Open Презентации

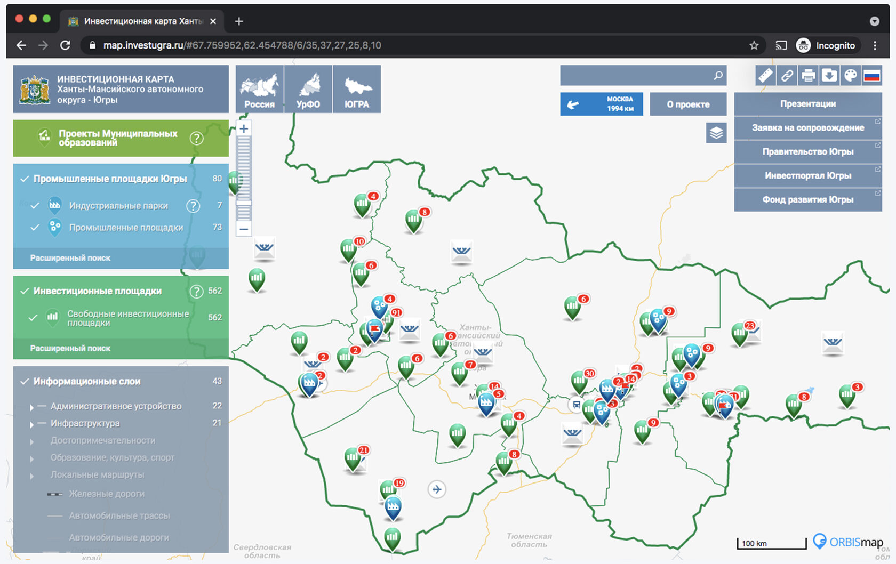[x=808, y=104]
